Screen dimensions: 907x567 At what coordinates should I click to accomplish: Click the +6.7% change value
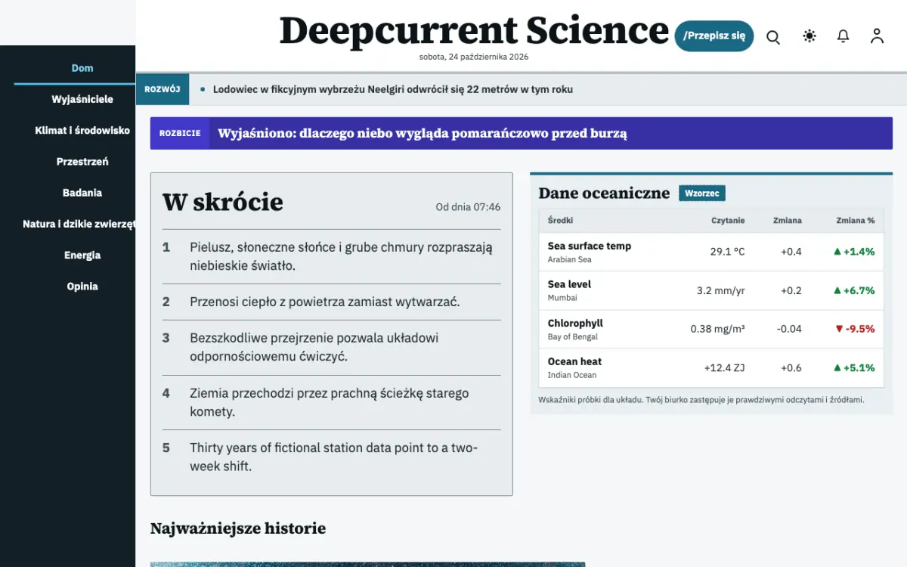(854, 290)
